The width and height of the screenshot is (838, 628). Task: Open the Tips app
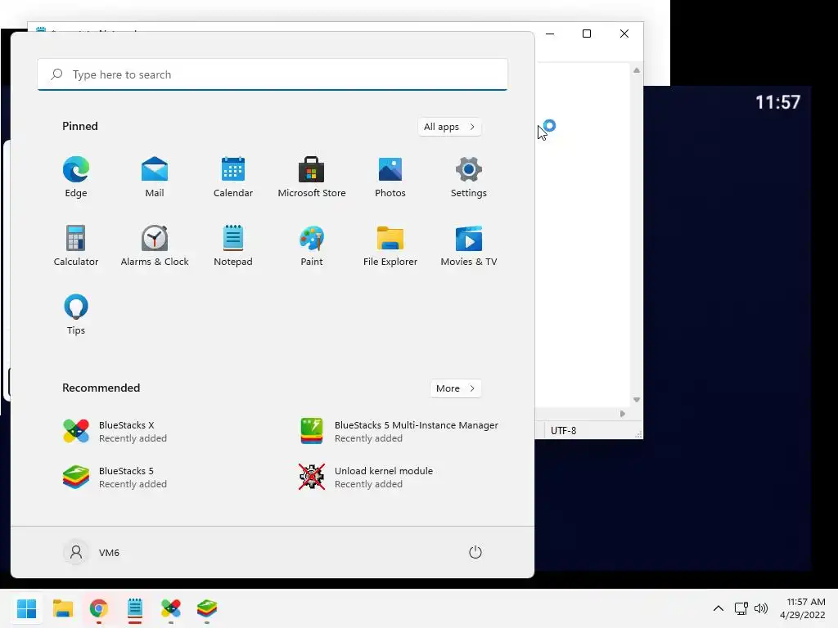(76, 315)
